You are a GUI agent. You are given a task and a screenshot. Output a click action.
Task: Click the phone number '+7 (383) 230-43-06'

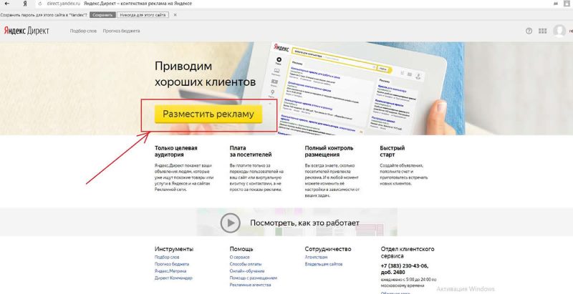(x=405, y=266)
